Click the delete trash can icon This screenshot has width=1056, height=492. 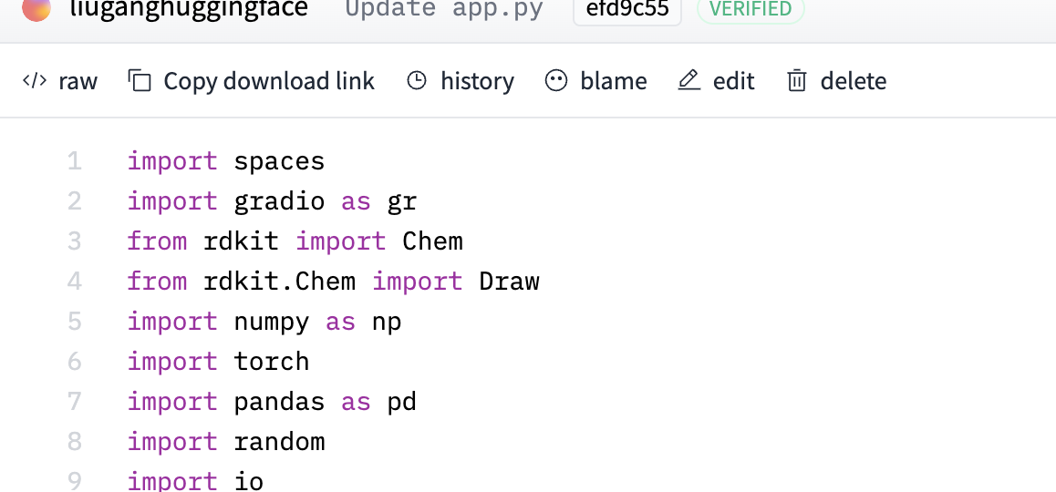[x=797, y=81]
